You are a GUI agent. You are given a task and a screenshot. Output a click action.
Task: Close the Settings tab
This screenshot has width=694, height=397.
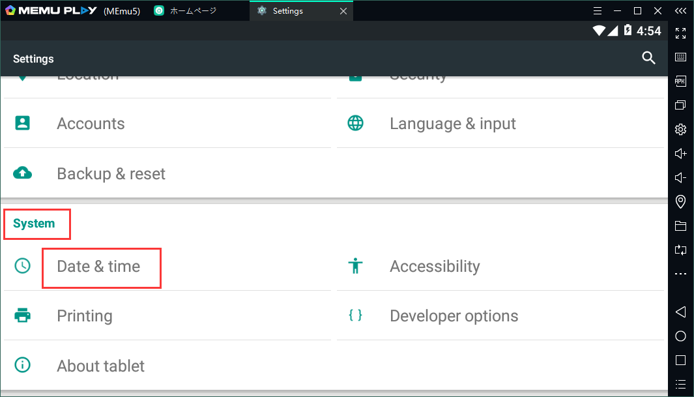point(343,10)
